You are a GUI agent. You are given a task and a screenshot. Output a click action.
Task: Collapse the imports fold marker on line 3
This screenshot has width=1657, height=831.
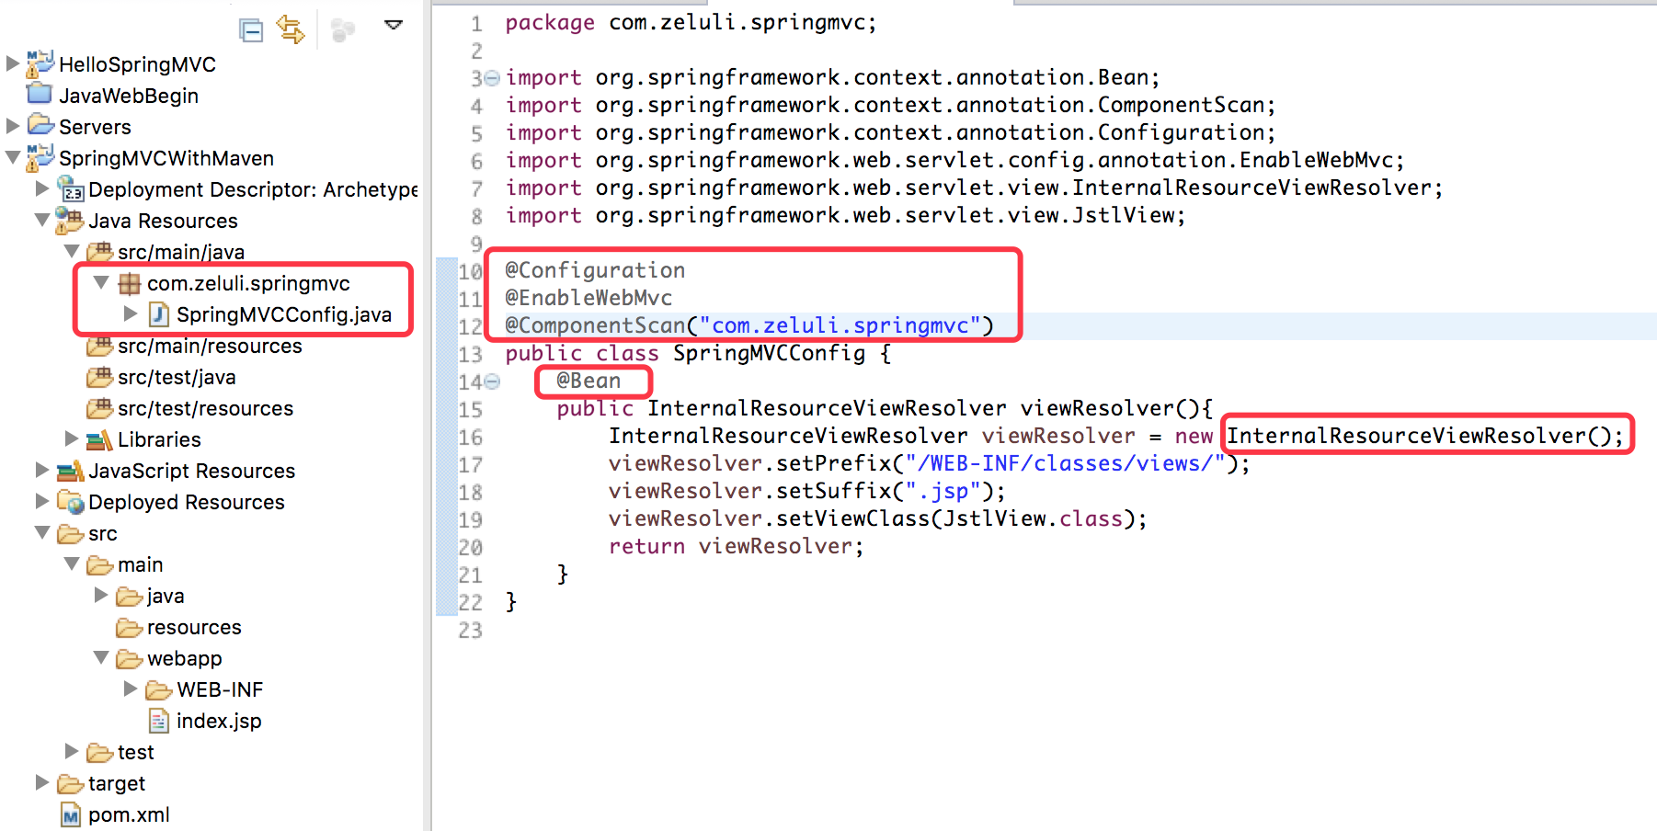tap(492, 78)
